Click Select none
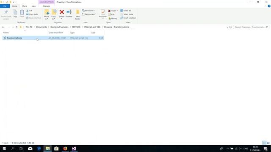The width and height of the screenshot is (271, 152). click(127, 14)
